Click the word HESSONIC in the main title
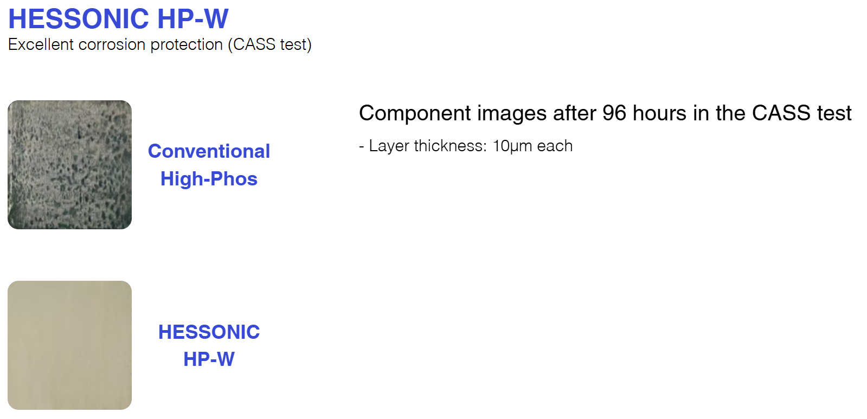 click(x=79, y=19)
